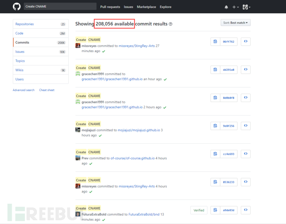This screenshot has width=286, height=224.
Task: Open the FuturaExtraBold author name
Action: (x=94, y=214)
